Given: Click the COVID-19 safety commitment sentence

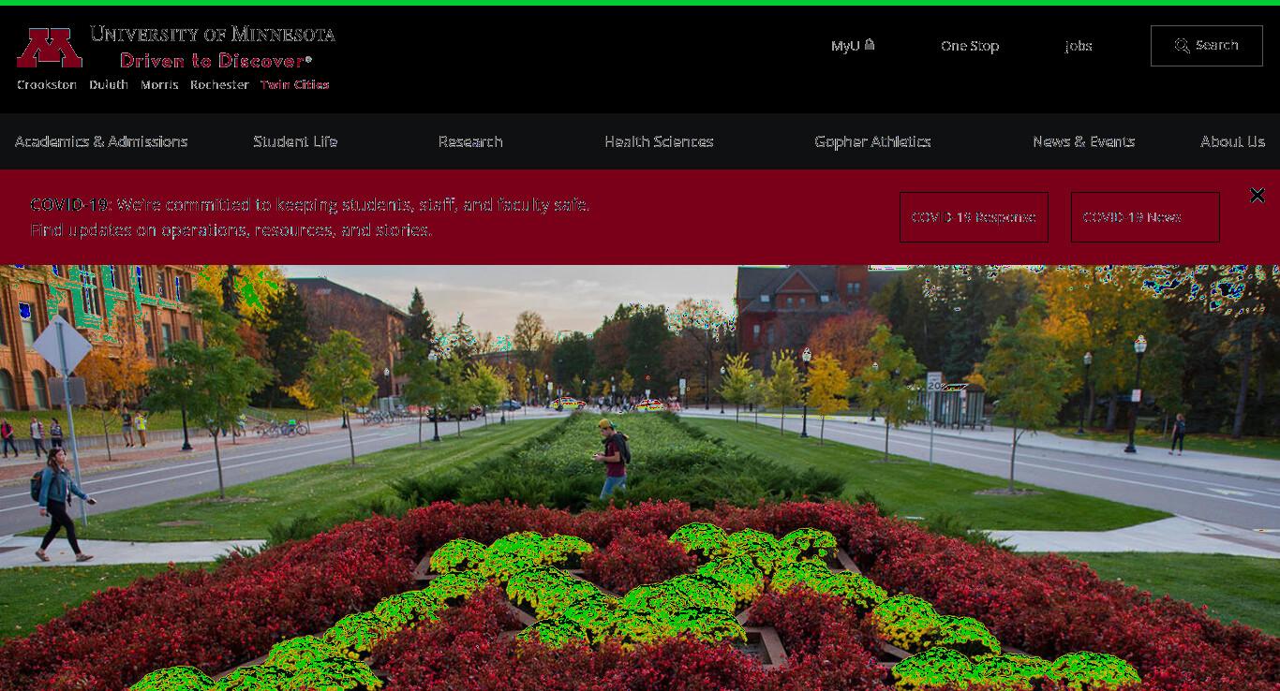Looking at the screenshot, I should [310, 204].
